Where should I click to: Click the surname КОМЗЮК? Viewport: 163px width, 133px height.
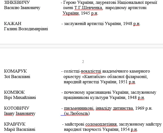[14, 92]
